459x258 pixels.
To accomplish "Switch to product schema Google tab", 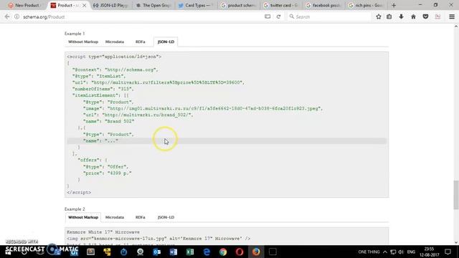I will click(x=239, y=5).
